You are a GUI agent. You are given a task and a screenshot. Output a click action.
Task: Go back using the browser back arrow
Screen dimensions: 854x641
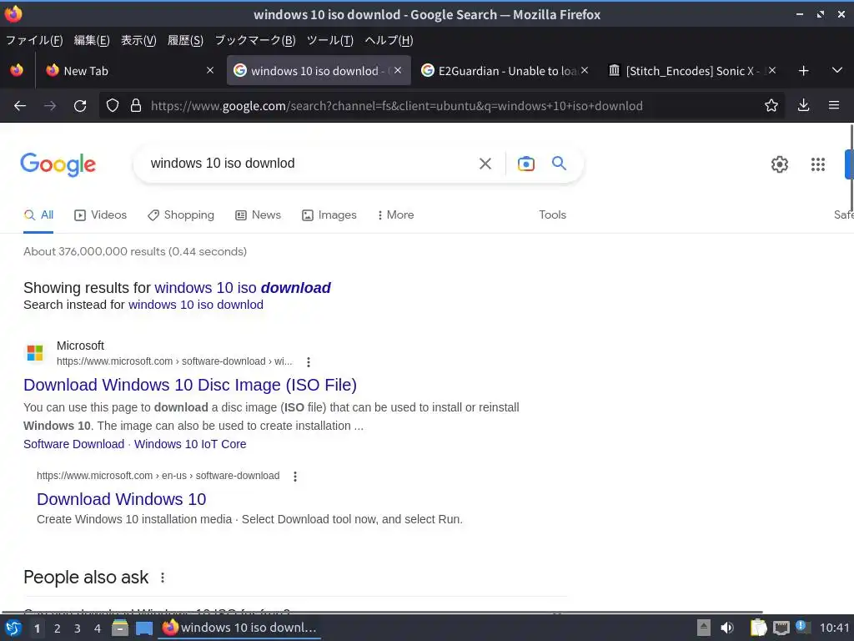click(x=20, y=106)
